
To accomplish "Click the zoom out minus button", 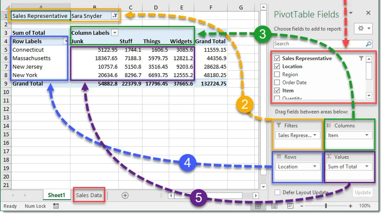I will (x=302, y=206).
